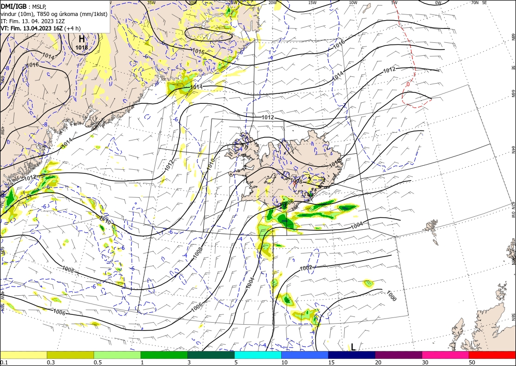
Task: Click the '20W' longitude label
Action: pyautogui.click(x=272, y=3)
